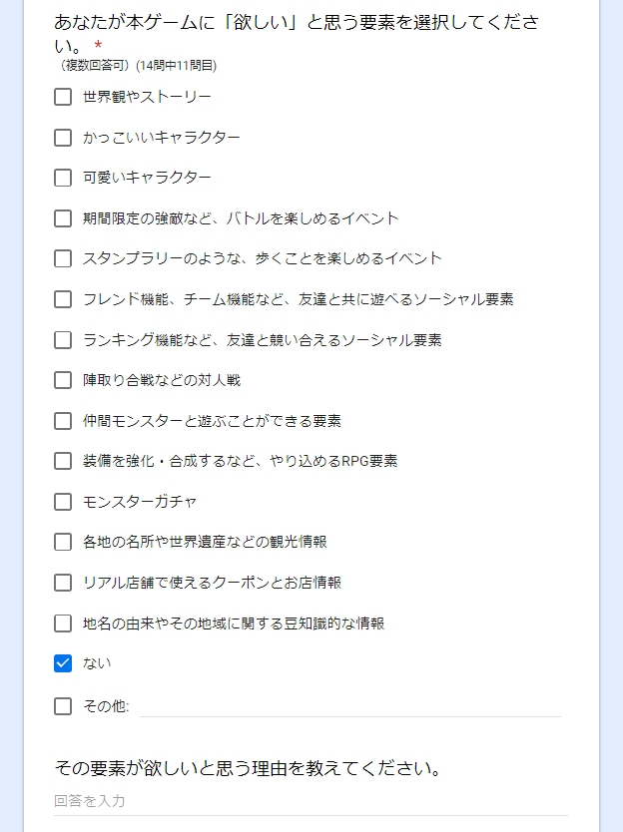Click the ない option label text

click(x=98, y=663)
